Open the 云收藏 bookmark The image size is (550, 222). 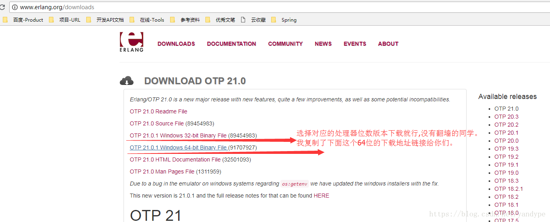pyautogui.click(x=253, y=20)
